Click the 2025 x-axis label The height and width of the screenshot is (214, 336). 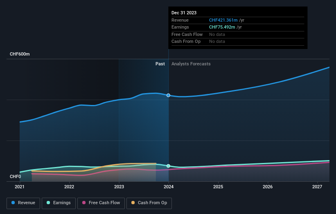(218, 187)
